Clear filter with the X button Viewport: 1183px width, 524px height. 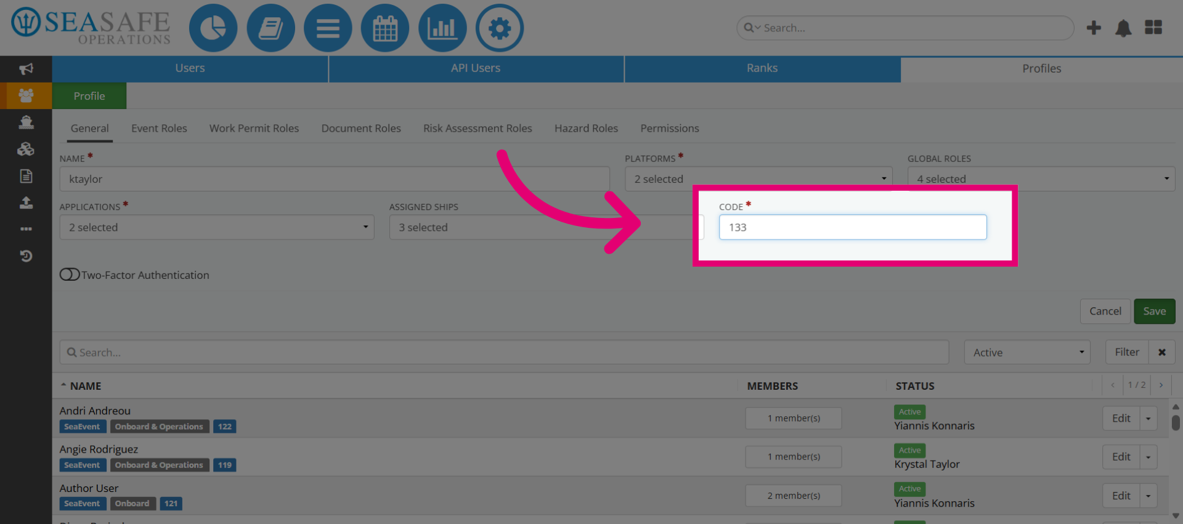[x=1162, y=352]
